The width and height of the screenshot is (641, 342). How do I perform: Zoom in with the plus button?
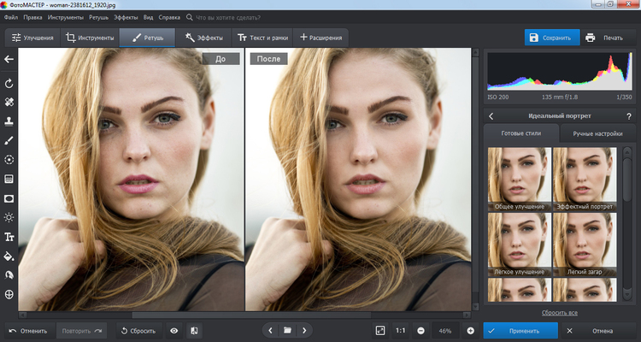click(x=470, y=330)
